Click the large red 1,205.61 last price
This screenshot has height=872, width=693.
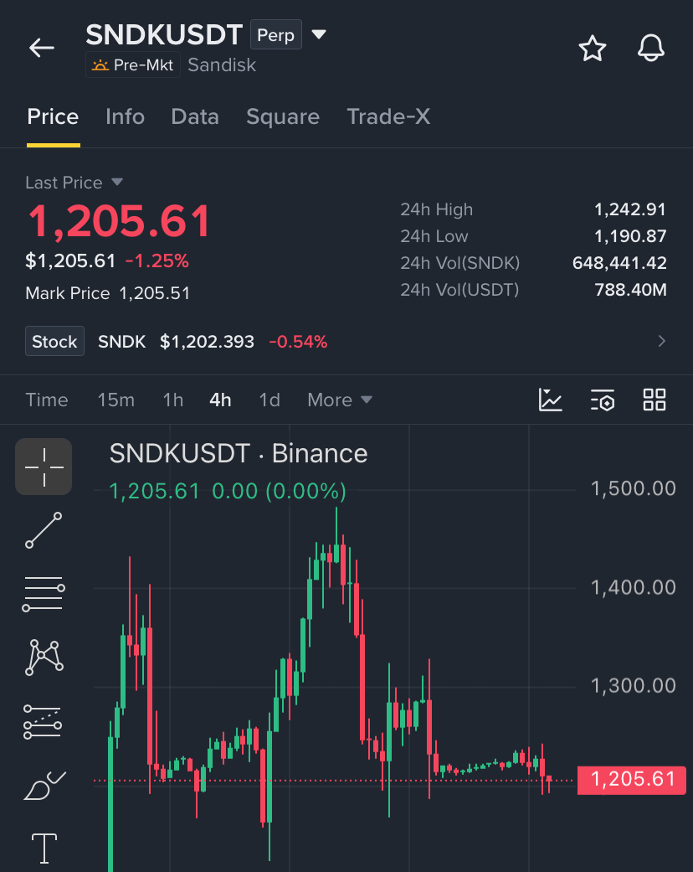[119, 221]
